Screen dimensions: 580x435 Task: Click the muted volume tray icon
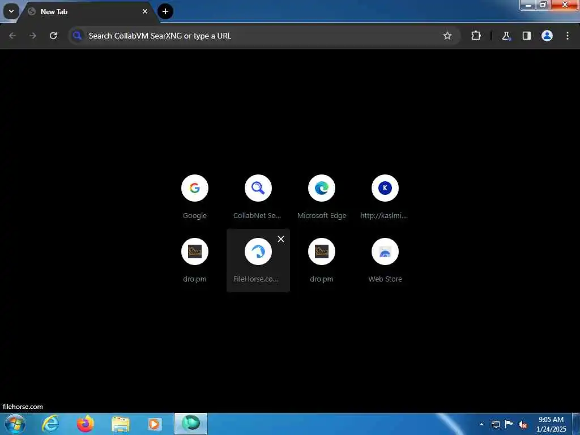[x=523, y=425]
